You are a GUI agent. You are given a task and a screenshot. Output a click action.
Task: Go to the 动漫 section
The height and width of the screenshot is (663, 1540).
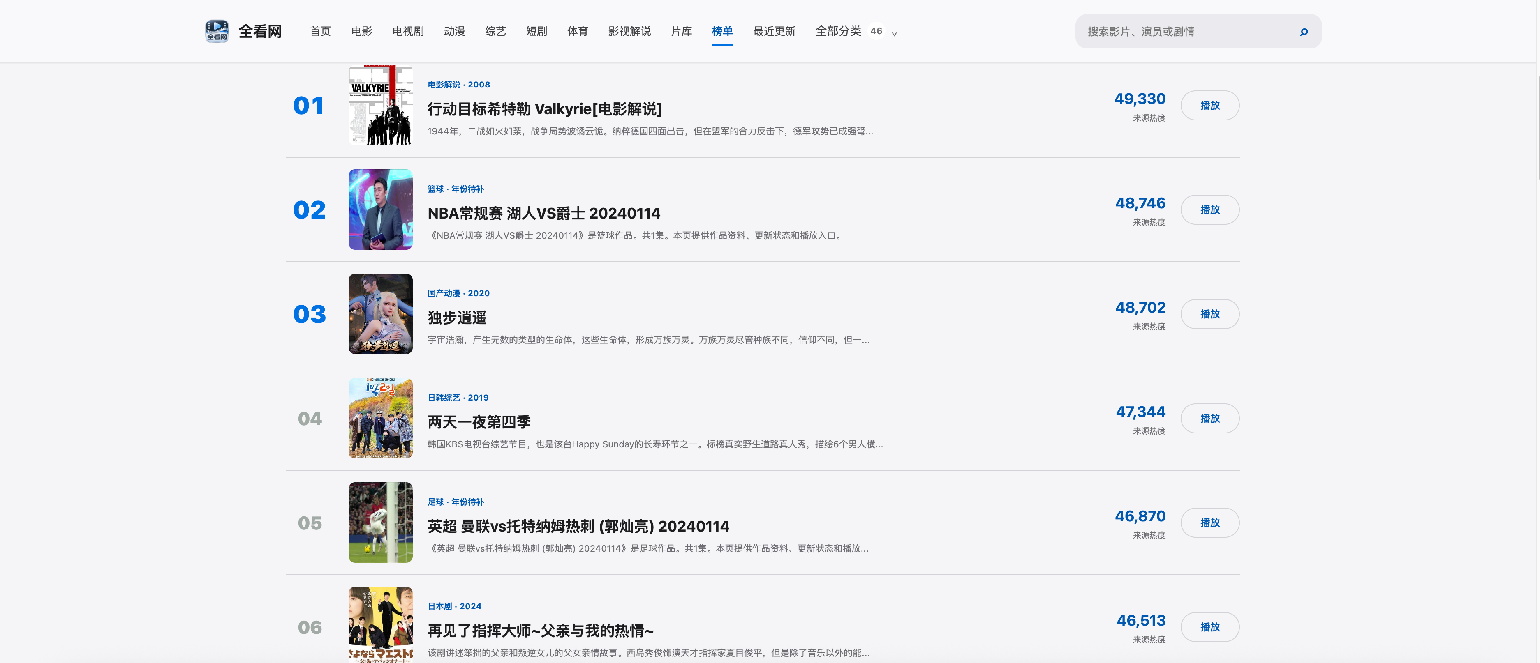pos(454,31)
